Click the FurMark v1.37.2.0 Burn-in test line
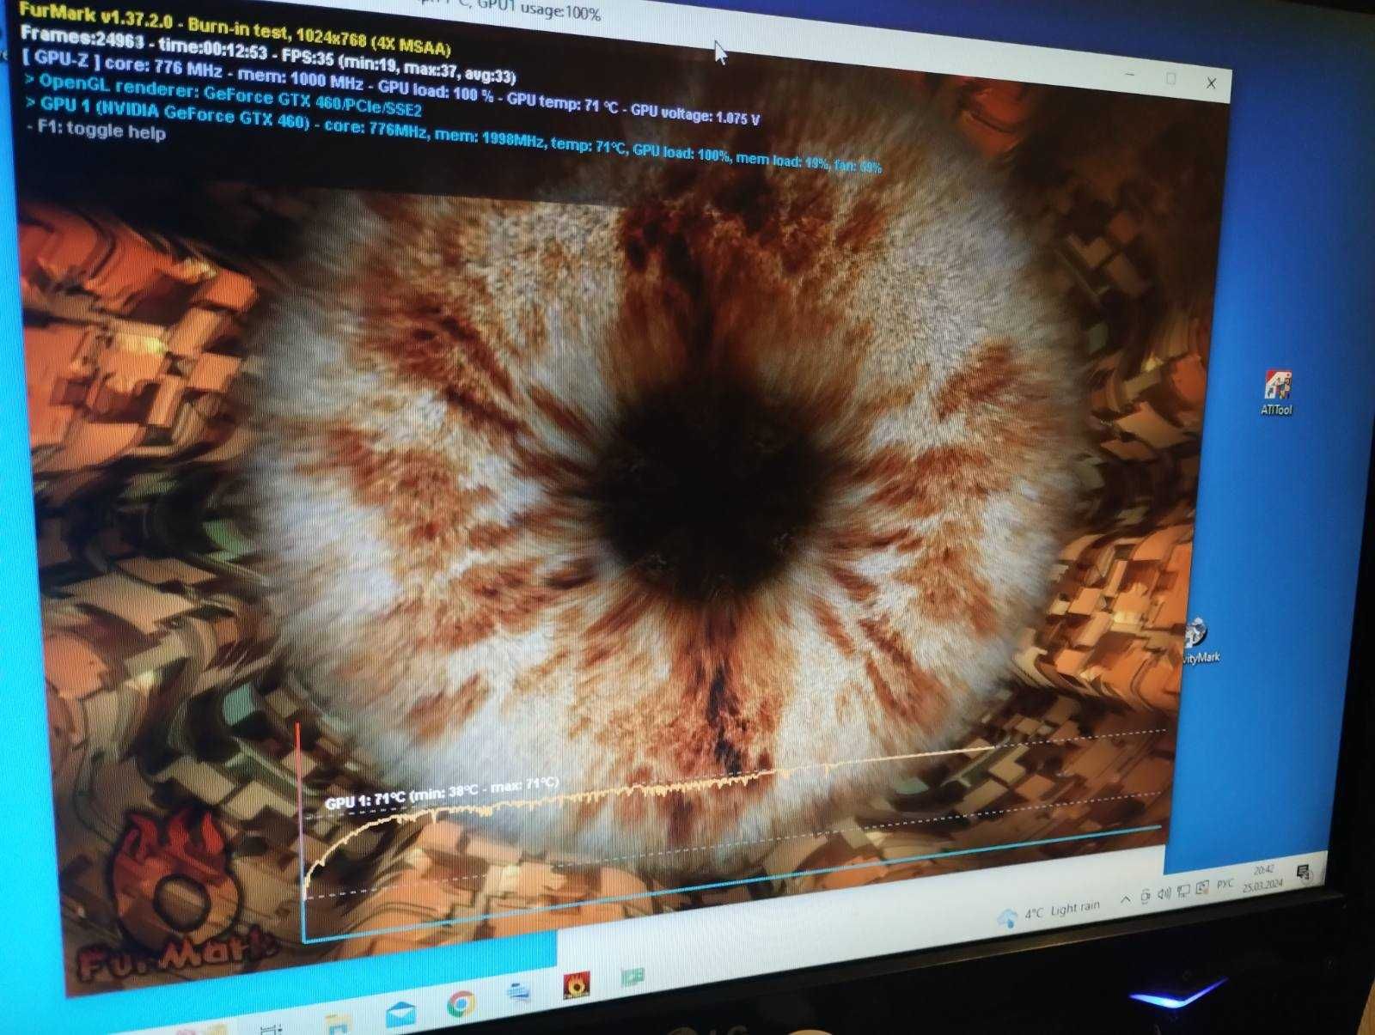 pos(235,29)
